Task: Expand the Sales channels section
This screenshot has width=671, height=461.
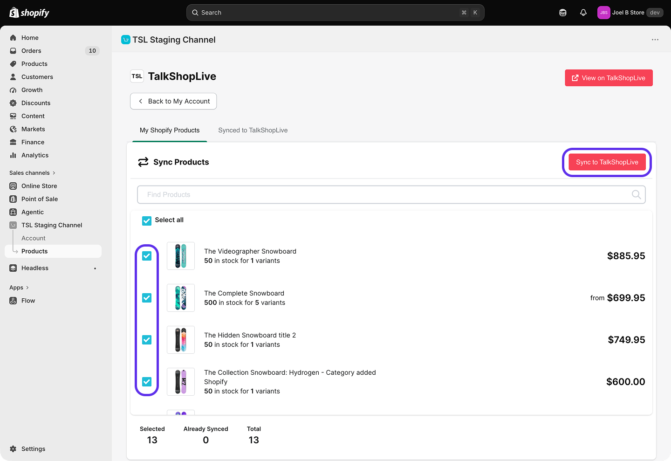Action: point(32,173)
